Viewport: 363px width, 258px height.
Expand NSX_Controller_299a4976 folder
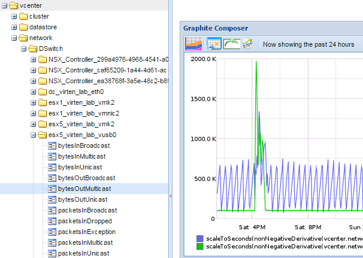click(x=34, y=59)
